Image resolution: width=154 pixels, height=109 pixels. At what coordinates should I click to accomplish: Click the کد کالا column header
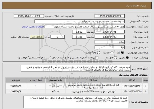tap(132, 80)
